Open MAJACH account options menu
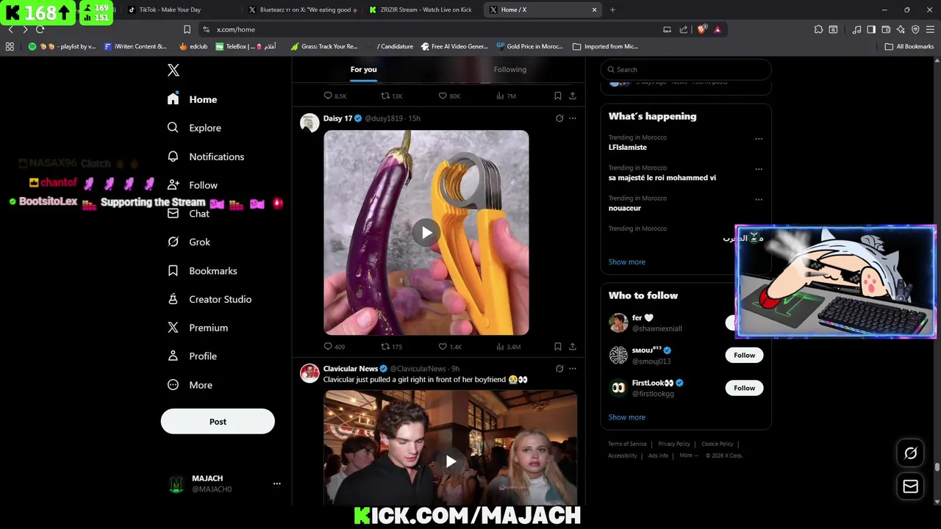Image resolution: width=941 pixels, height=529 pixels. [x=277, y=483]
